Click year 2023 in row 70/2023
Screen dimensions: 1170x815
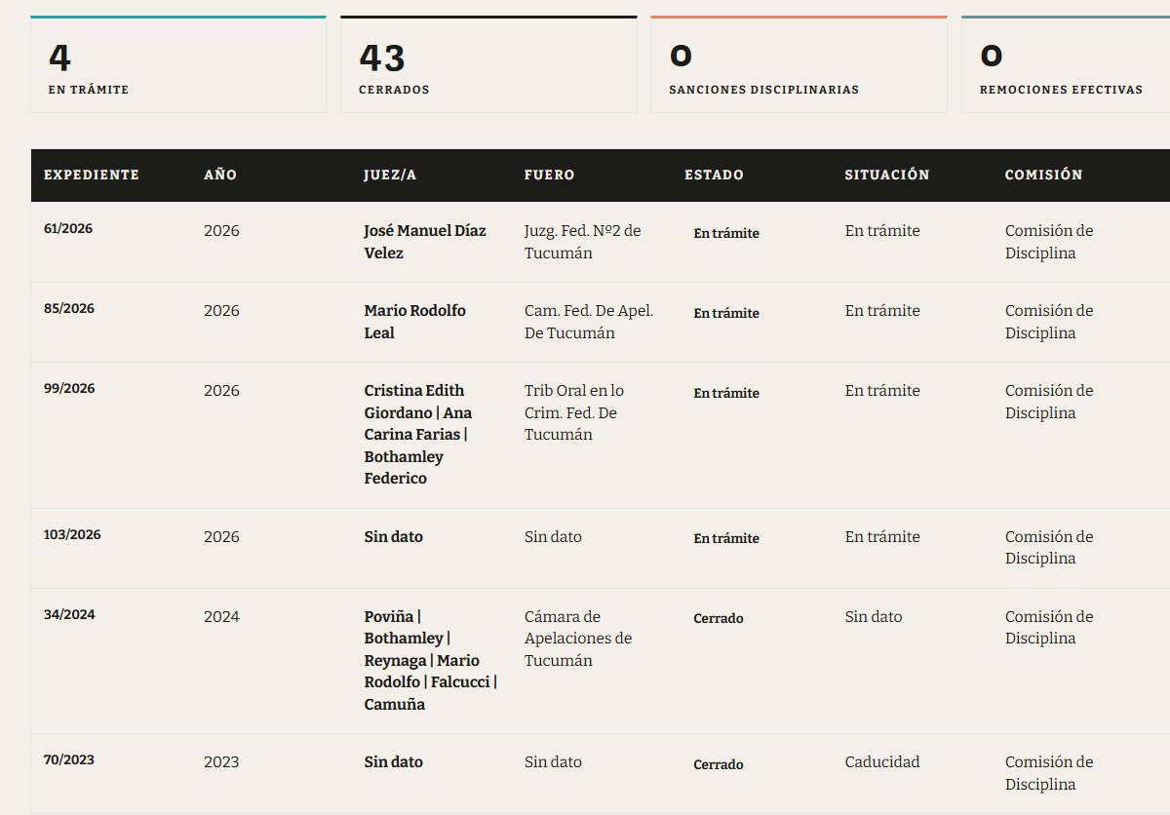[221, 762]
